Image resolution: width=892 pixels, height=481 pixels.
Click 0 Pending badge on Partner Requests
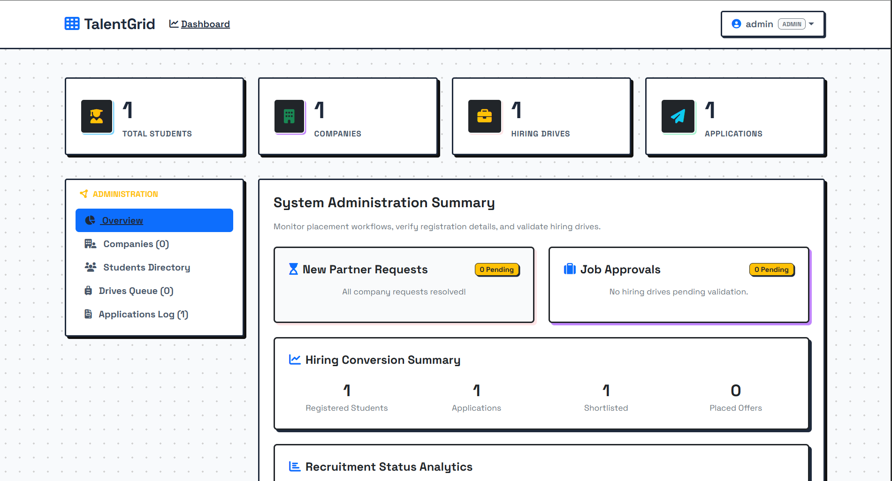coord(497,270)
